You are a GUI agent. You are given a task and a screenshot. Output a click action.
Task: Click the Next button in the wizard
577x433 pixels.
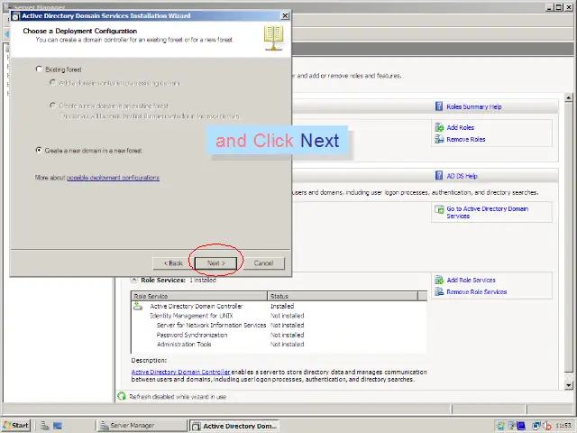pyautogui.click(x=215, y=263)
